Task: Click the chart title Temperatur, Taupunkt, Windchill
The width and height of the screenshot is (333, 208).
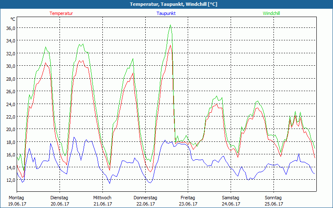Action: 174,4
